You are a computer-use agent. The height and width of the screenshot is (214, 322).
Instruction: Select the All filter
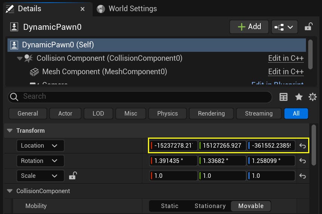(x=296, y=114)
